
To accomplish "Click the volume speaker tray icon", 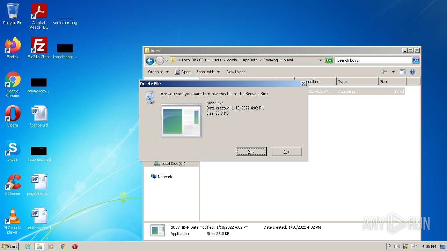I will (x=397, y=246).
